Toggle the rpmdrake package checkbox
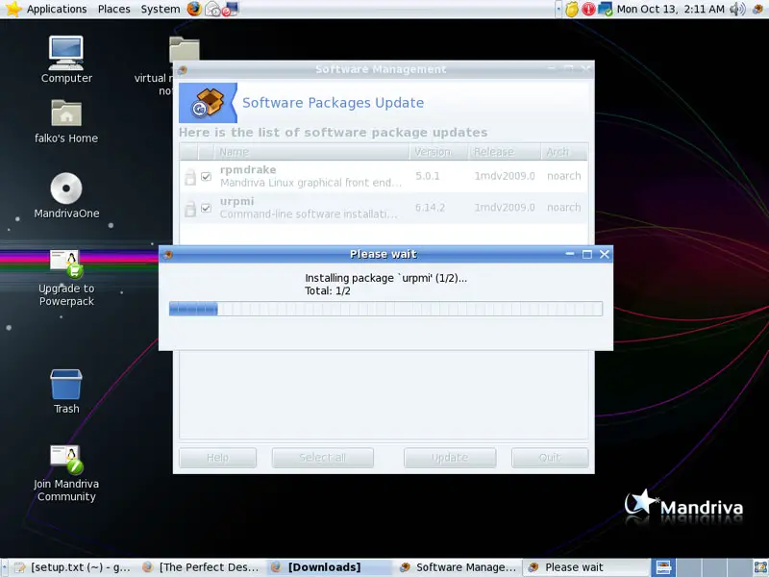The height and width of the screenshot is (577, 769). (x=206, y=176)
